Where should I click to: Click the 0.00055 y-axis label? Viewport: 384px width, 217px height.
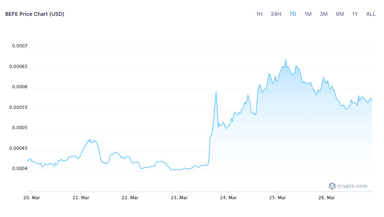click(18, 107)
